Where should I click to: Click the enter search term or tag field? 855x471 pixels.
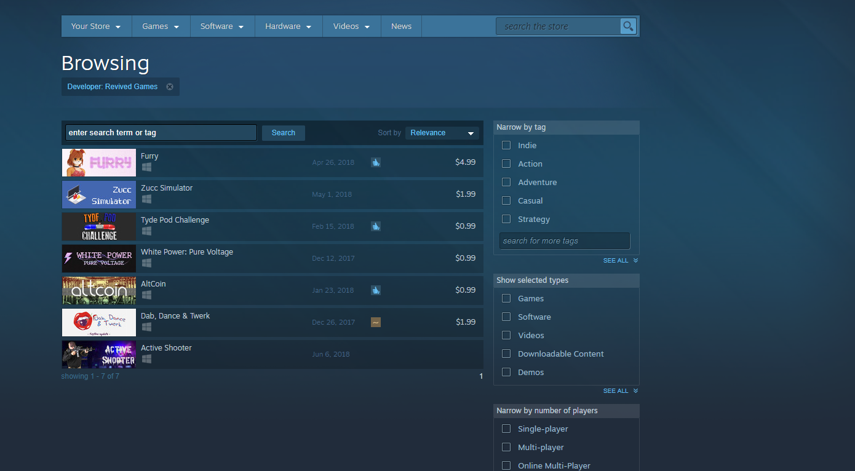pos(161,133)
